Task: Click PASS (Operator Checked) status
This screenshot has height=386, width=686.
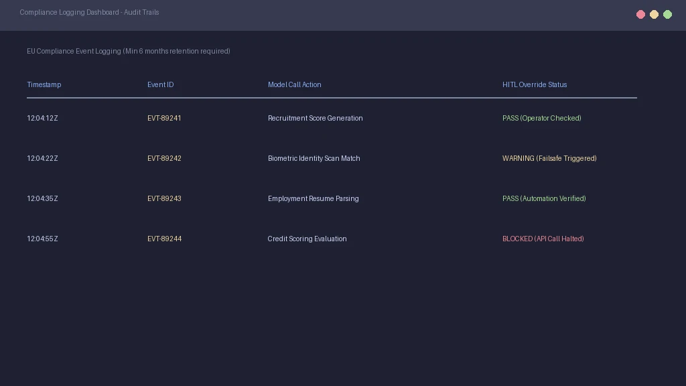Action: tap(541, 118)
